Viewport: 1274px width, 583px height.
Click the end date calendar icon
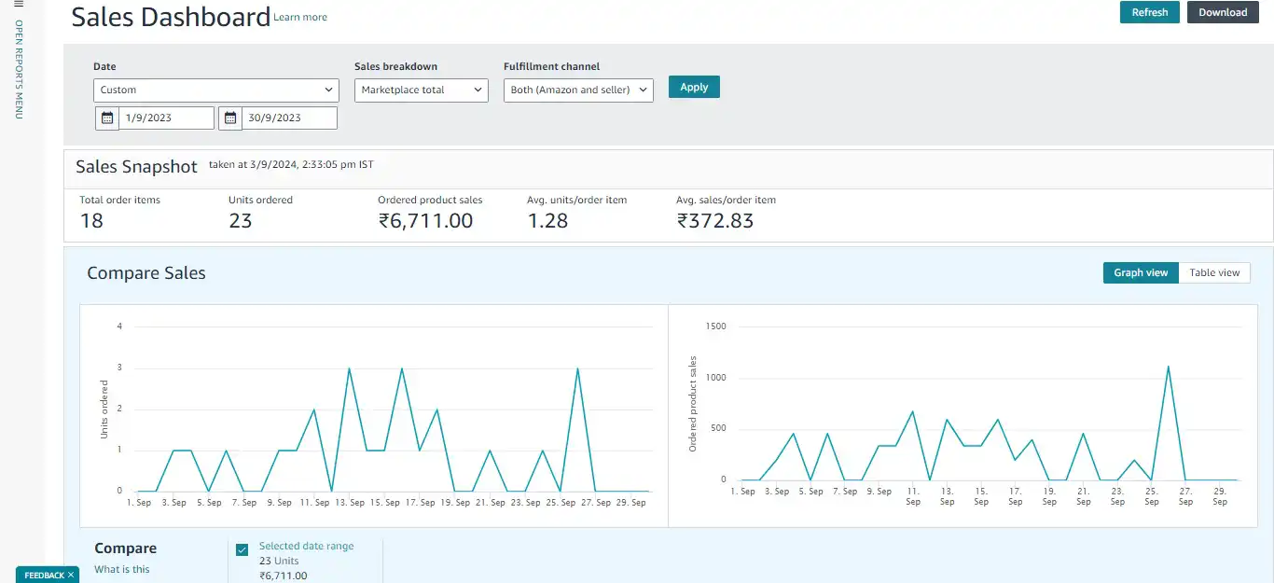(230, 118)
